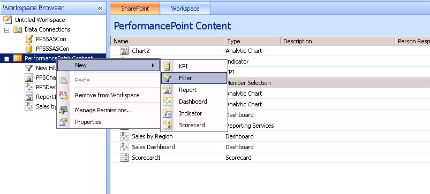Screen dimensions: 430x194
Task: Click the Untitled Workspace notepad icon
Action: (x=7, y=20)
